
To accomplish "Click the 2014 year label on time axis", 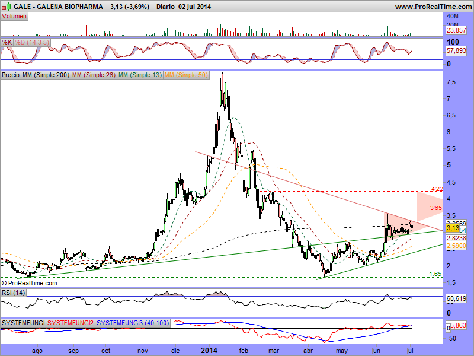I will click(x=209, y=351).
